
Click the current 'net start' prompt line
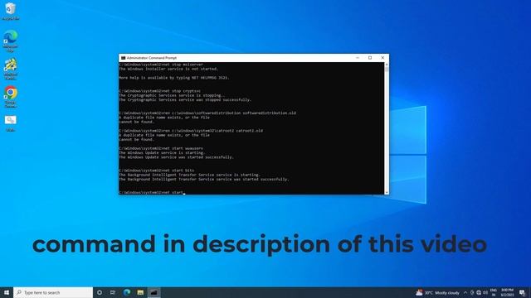151,192
